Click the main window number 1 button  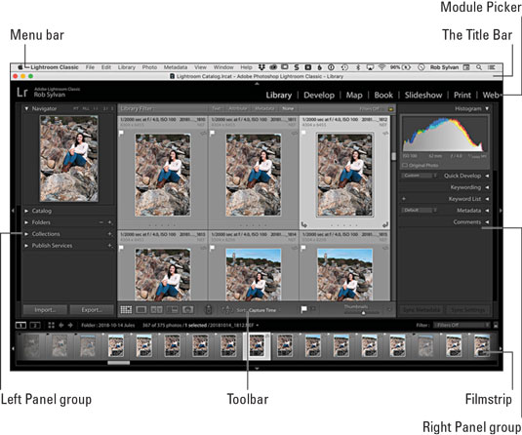(20, 325)
